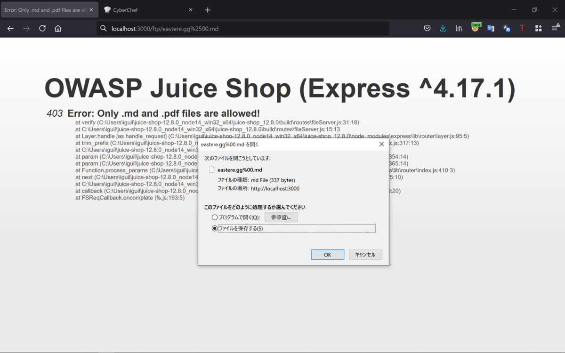The image size is (565, 353).
Task: Open the FoxyProxy 'local' extension icon
Action: pyautogui.click(x=476, y=28)
